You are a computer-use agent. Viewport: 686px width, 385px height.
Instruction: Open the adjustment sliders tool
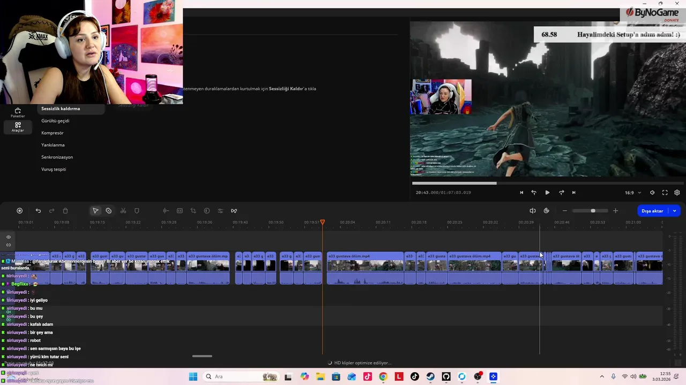(220, 211)
